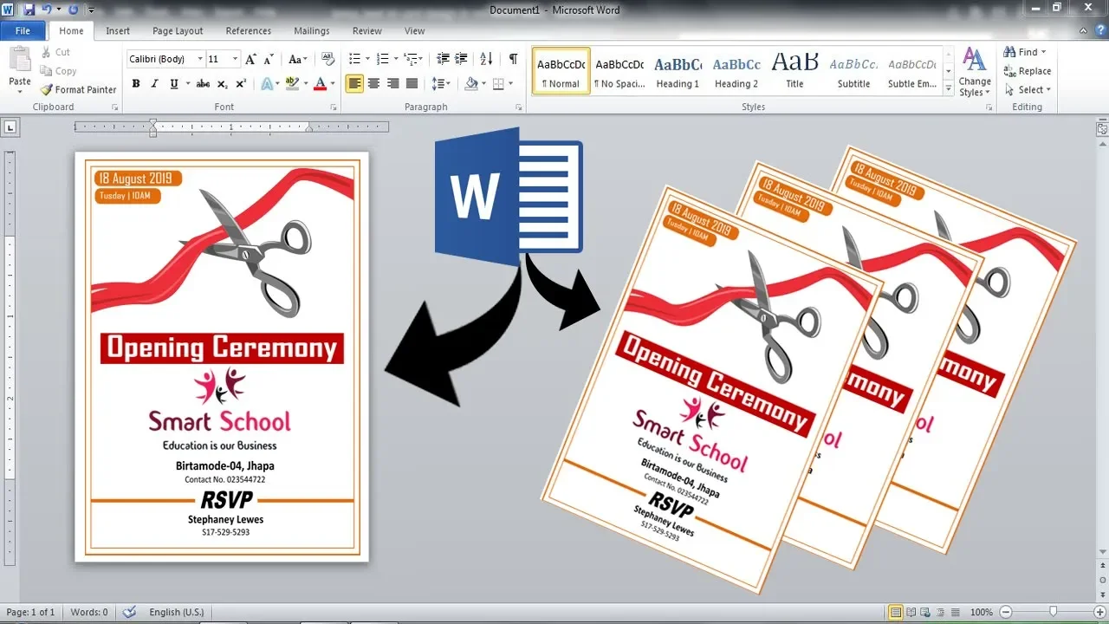Expand the Styles gallery More arrow
The width and height of the screenshot is (1109, 624).
pyautogui.click(x=949, y=89)
